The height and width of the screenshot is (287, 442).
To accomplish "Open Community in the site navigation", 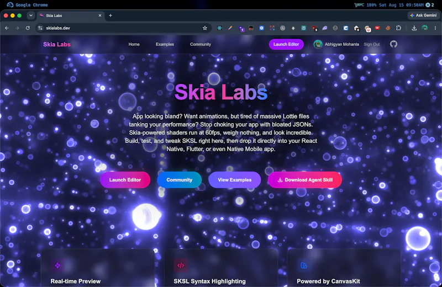I will (x=201, y=44).
